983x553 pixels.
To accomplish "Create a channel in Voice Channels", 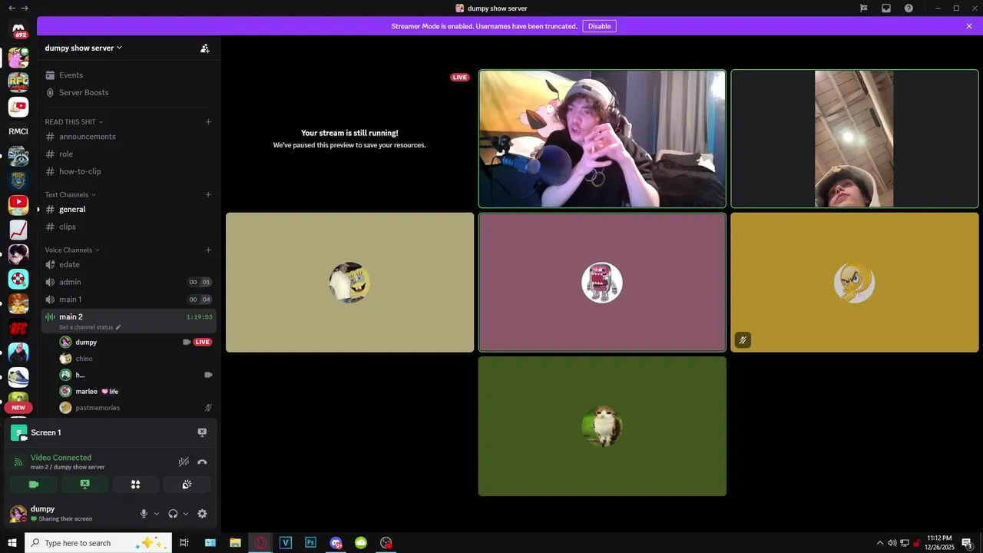I will point(208,250).
